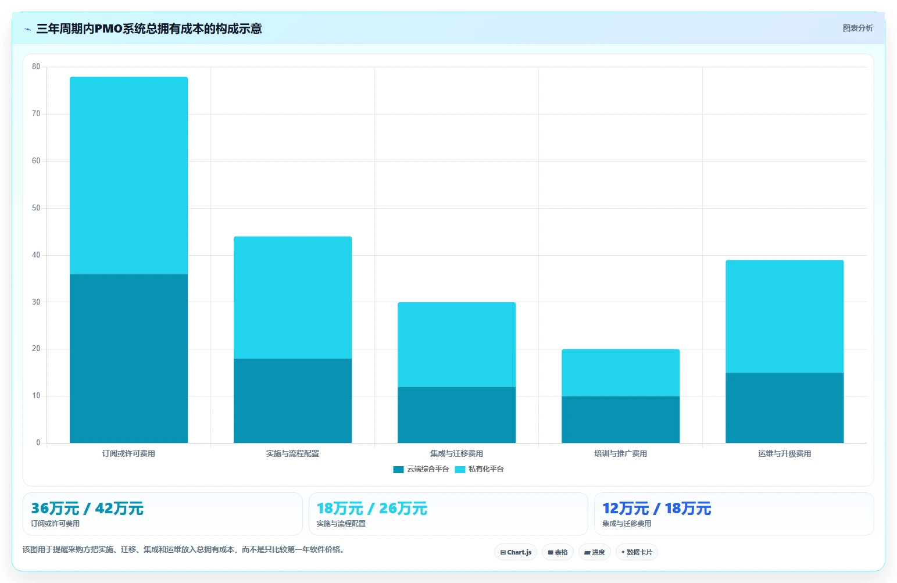The image size is (897, 583).
Task: Open the 12万元 / 18万元 stat card
Action: click(734, 514)
